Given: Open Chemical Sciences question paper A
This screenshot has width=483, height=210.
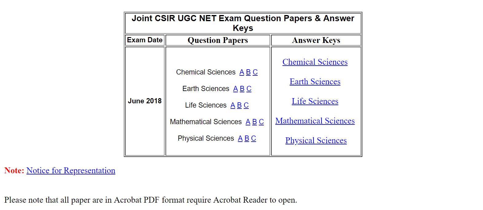Looking at the screenshot, I should pos(242,72).
